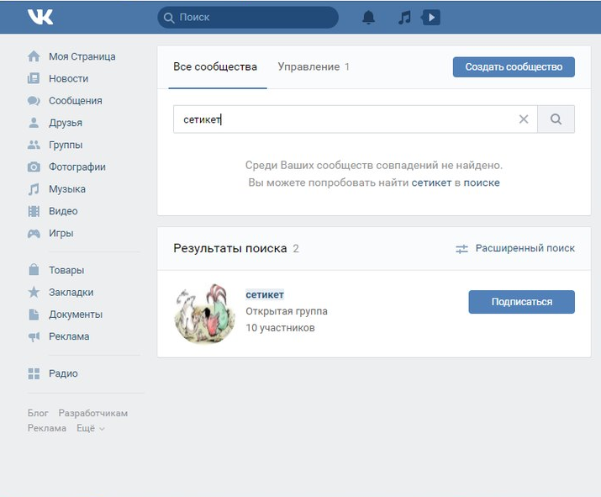Click the camera icon beside Фотографии

pyautogui.click(x=34, y=167)
